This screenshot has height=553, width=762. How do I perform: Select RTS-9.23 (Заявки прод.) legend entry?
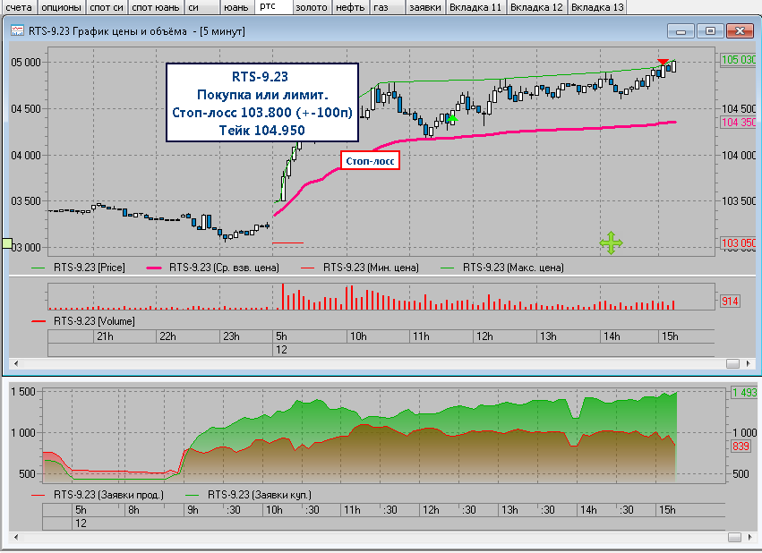98,495
